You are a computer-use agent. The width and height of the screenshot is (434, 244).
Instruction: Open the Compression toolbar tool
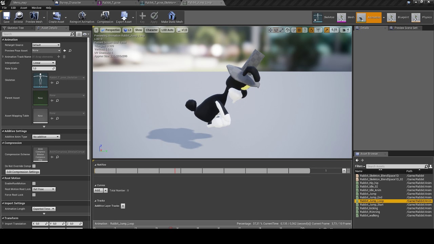point(105,18)
